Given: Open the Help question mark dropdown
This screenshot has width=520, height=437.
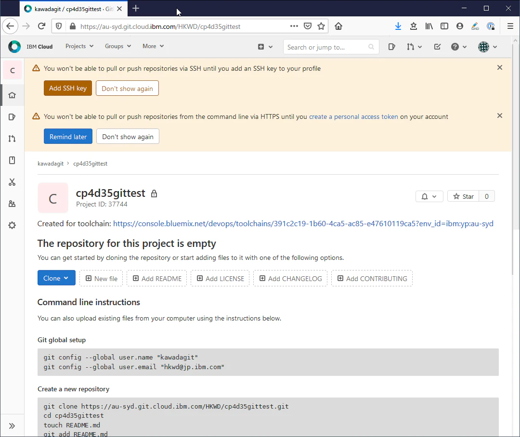Looking at the screenshot, I should pos(459,47).
